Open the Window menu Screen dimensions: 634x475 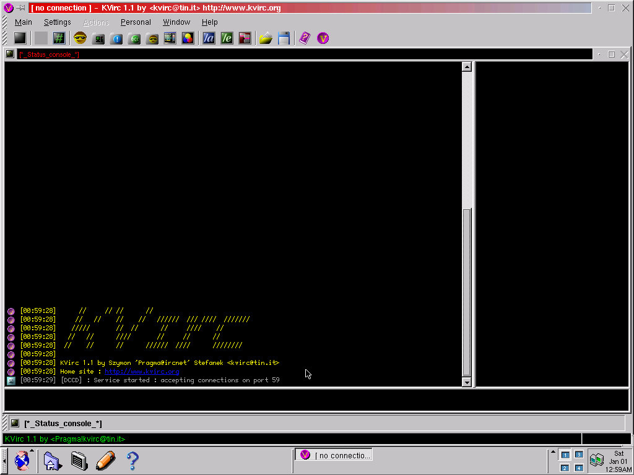tap(176, 22)
